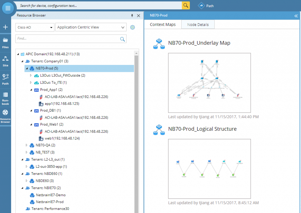
Task: Open Runbook from the left sidebar
Action: [x=5, y=99]
